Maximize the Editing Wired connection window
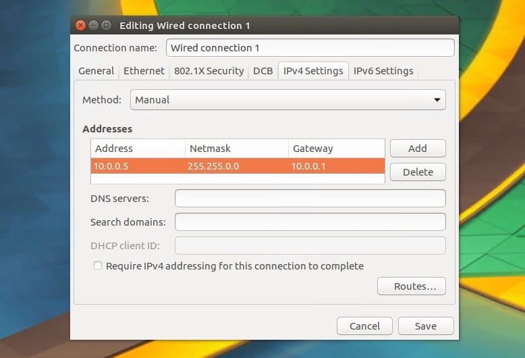 (106, 26)
